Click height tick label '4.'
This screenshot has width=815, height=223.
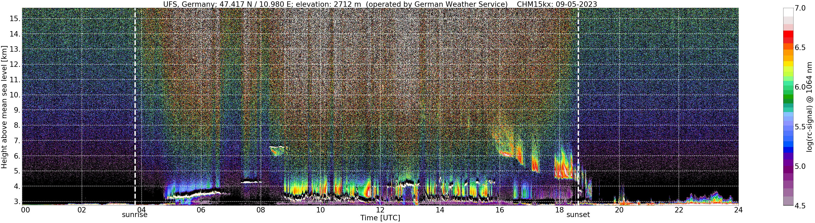[x=17, y=186]
